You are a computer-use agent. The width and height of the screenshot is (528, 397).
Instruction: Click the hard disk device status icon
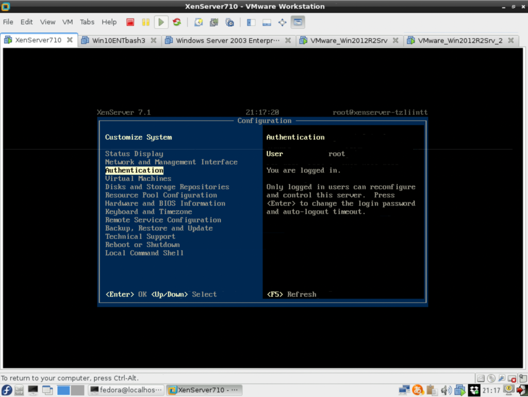tap(481, 378)
